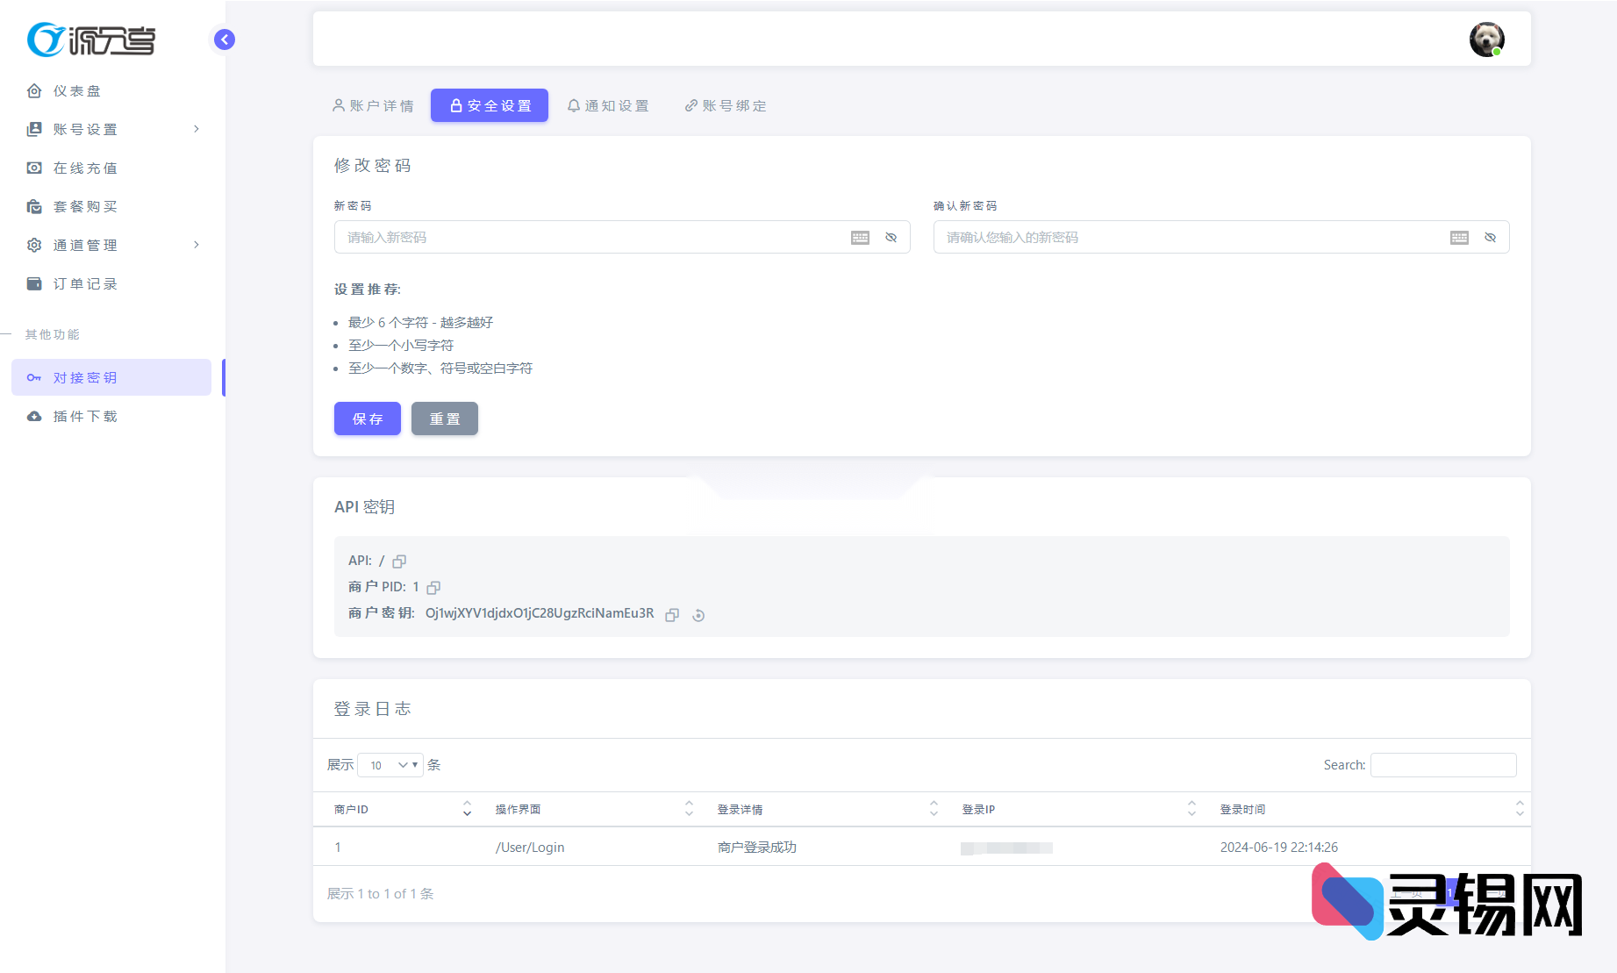Screen dimensions: 1617x973
Task: Copy the 商户PID value
Action: 433,587
